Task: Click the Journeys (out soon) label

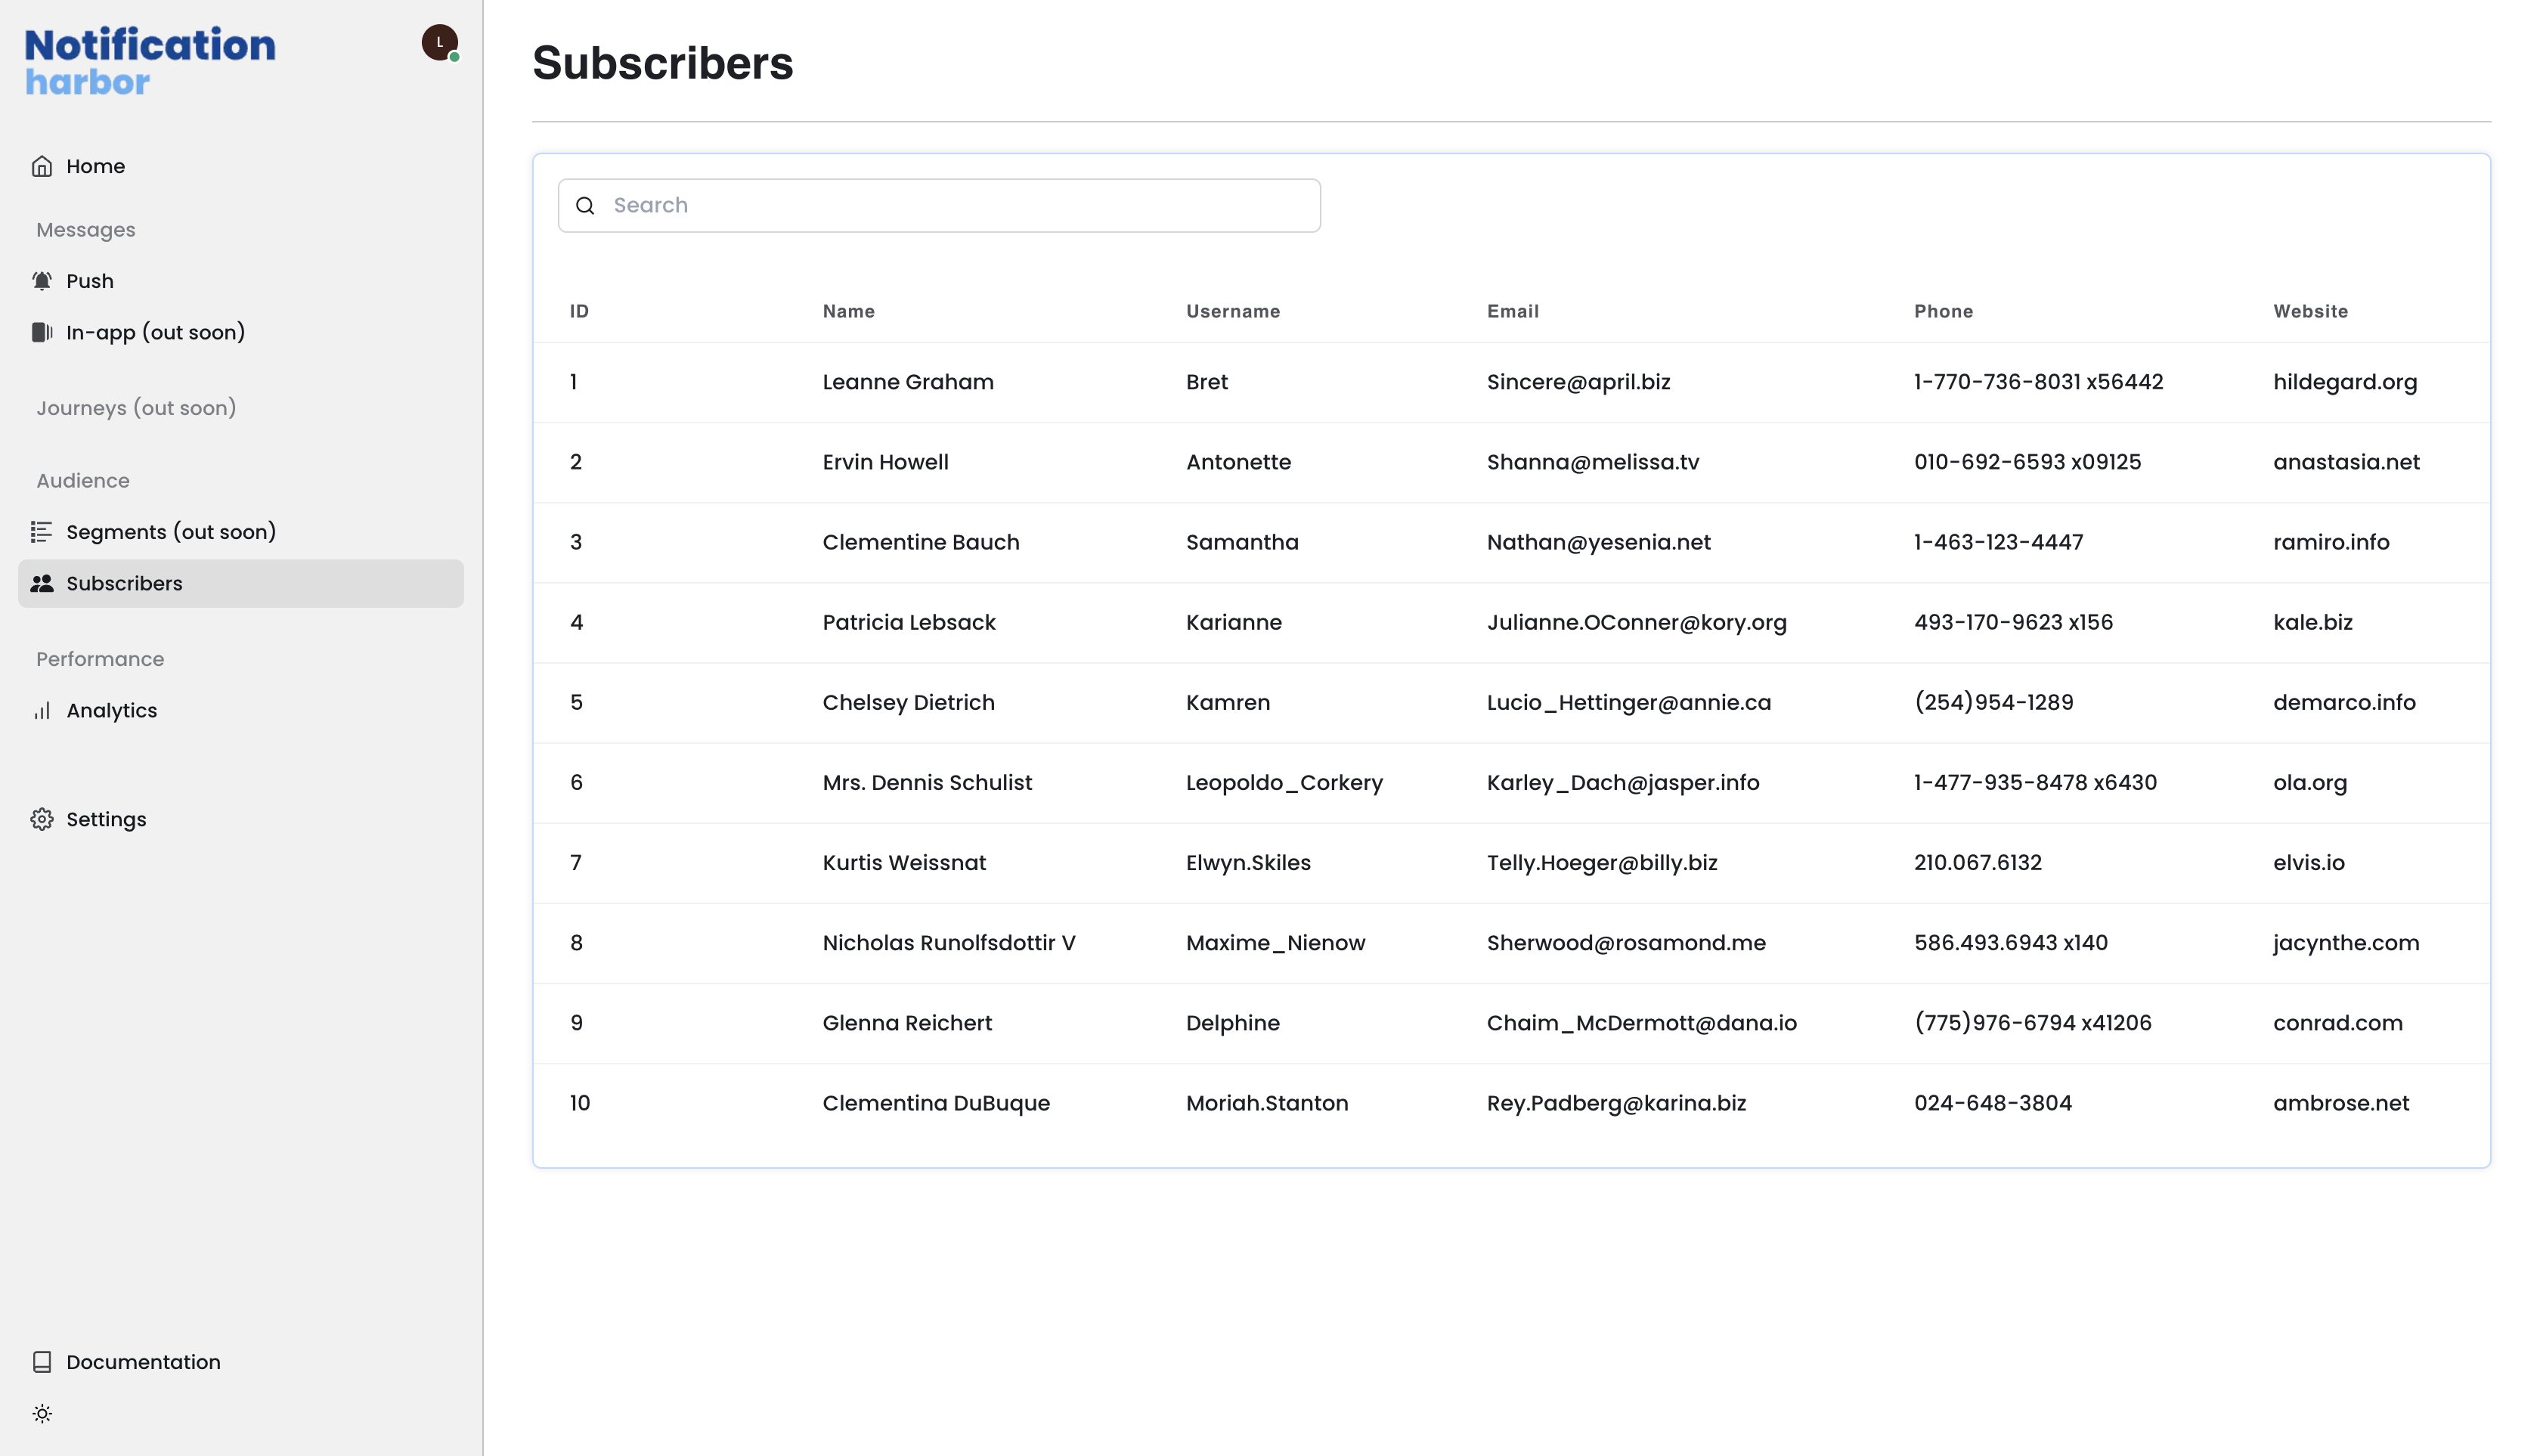Action: point(136,408)
